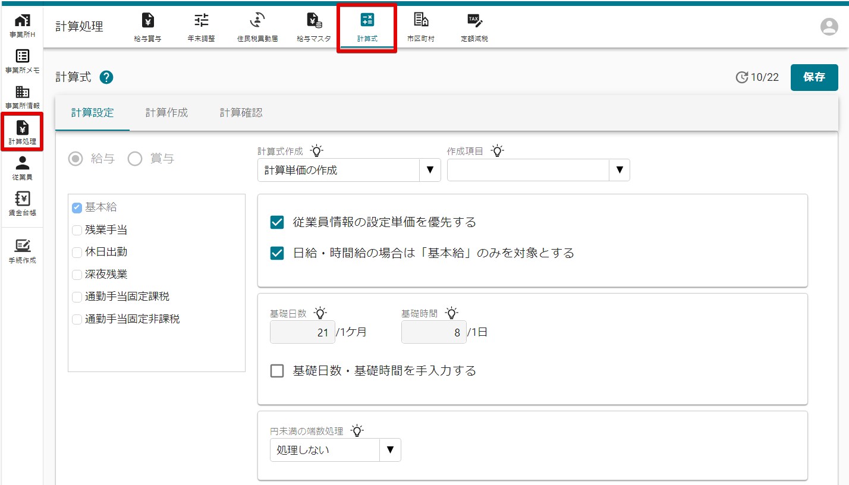Screen dimensions: 849x485
Task: Open the 円未満の端数処理 dropdown arrow
Action: click(390, 450)
